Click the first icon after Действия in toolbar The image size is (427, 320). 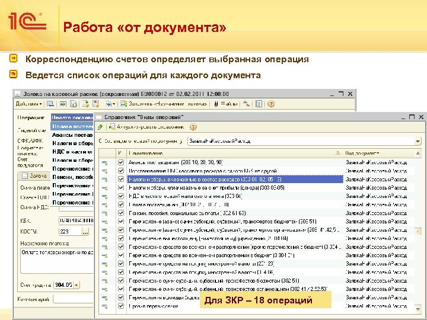pyautogui.click(x=50, y=104)
